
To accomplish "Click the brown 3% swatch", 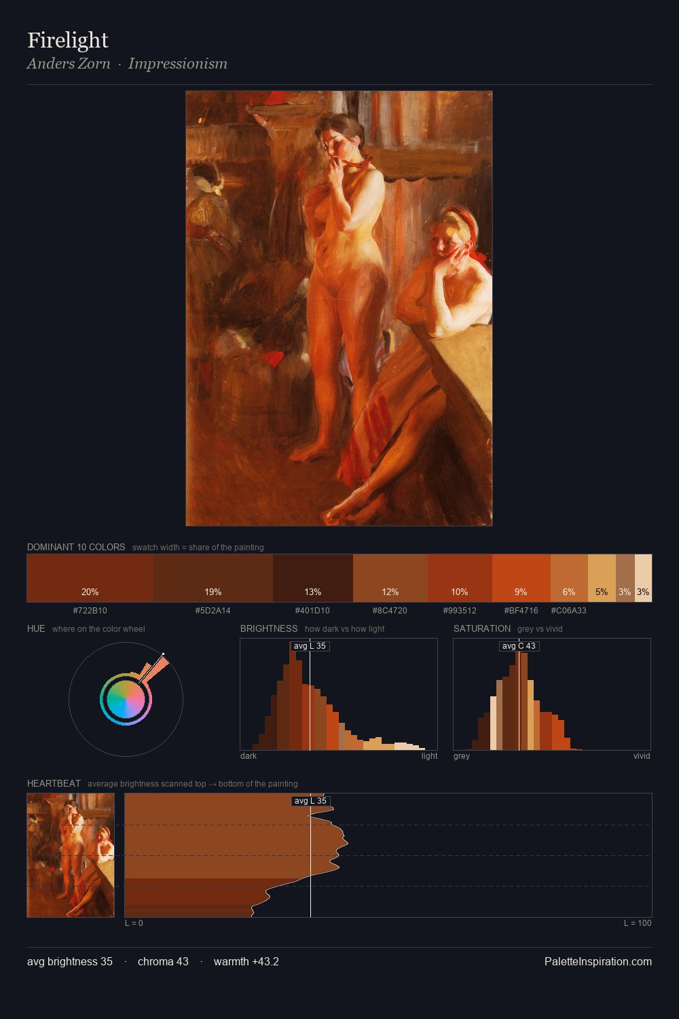I will pyautogui.click(x=625, y=578).
